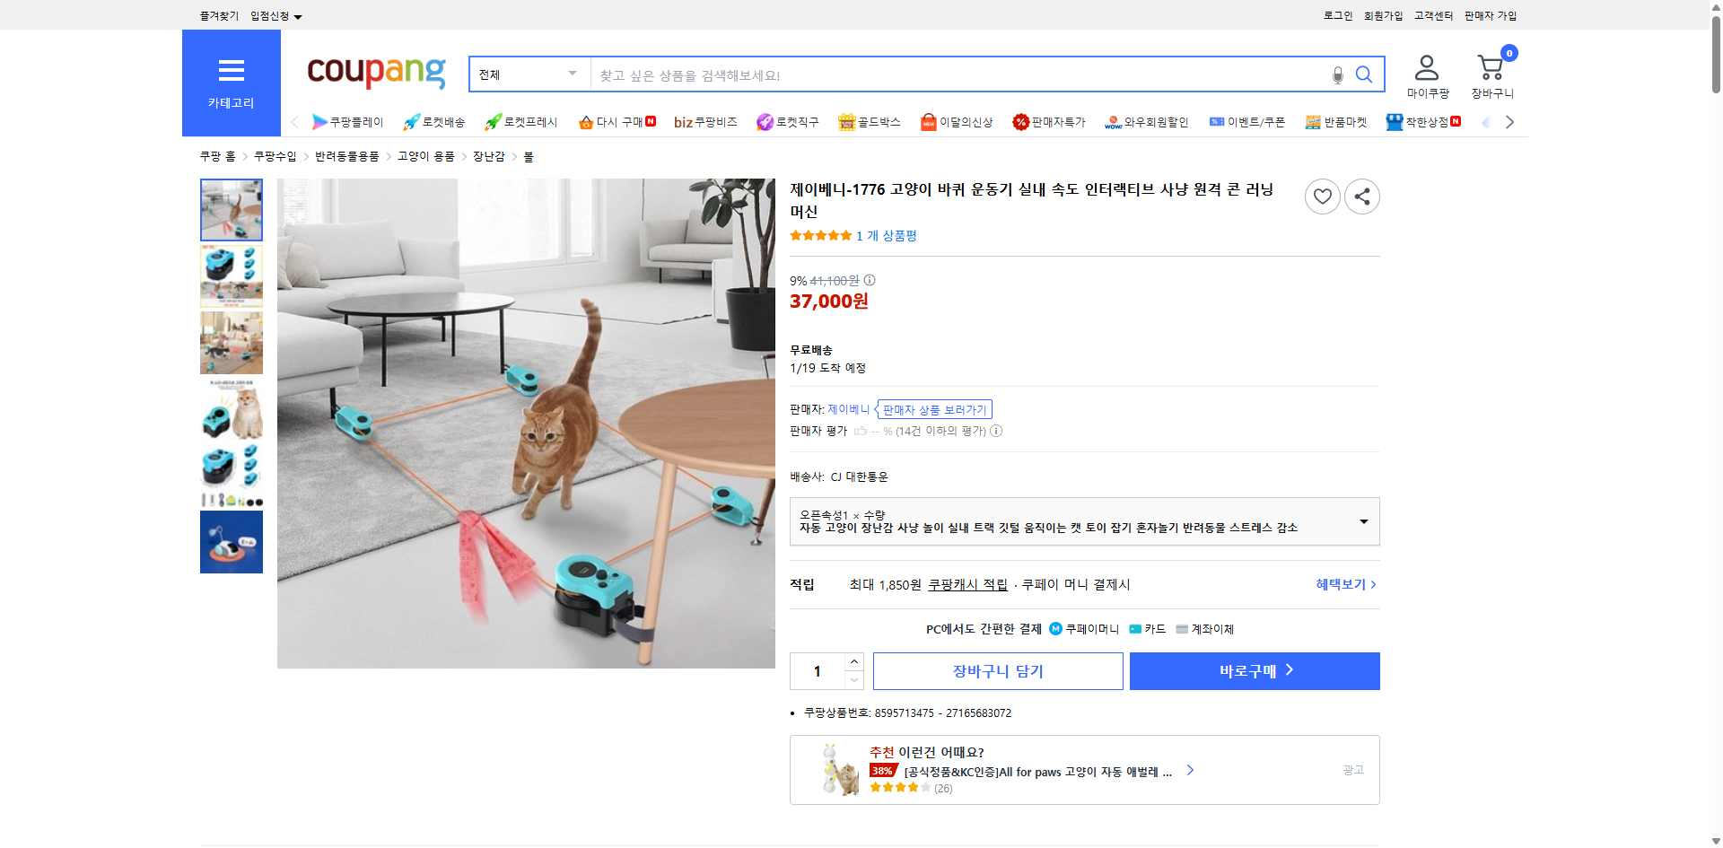Open the 혜택보기 benefits link

[x=1342, y=584]
